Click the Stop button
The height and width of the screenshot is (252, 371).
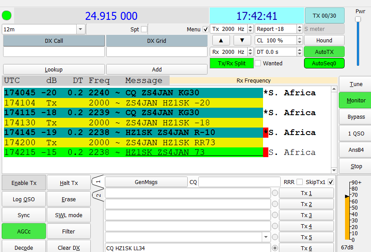click(x=356, y=166)
